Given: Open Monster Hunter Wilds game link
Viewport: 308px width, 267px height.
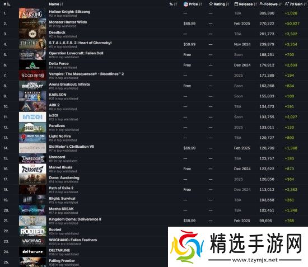Looking at the screenshot, I should pos(68,22).
